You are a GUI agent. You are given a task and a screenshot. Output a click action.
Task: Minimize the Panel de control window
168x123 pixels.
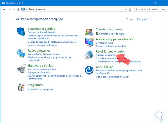click(146, 3)
